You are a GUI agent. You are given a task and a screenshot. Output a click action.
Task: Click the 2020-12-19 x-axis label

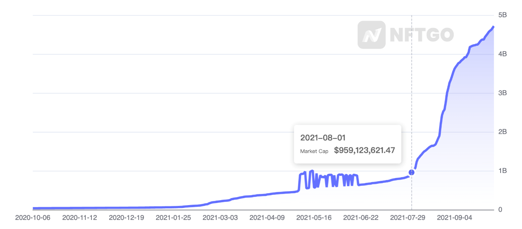coord(126,217)
